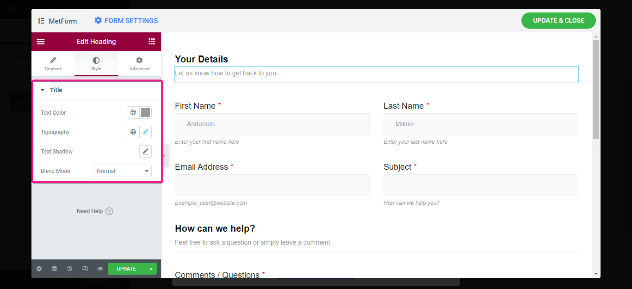Open the Blend Mode dropdown
The image size is (632, 289).
pos(123,171)
